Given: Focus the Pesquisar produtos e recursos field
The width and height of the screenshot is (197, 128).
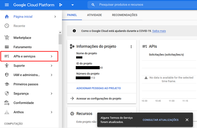Looking at the screenshot, I should [x=142, y=5].
